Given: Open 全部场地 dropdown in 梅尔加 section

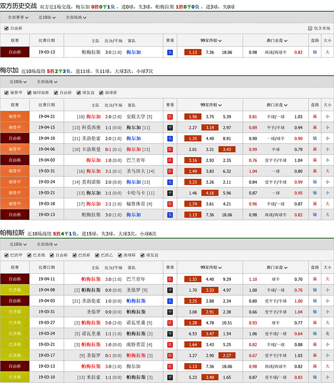Looking at the screenshot, I should tap(47, 82).
